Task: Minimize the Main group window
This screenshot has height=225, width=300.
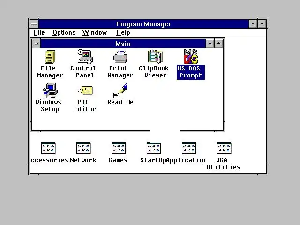Action: point(210,44)
